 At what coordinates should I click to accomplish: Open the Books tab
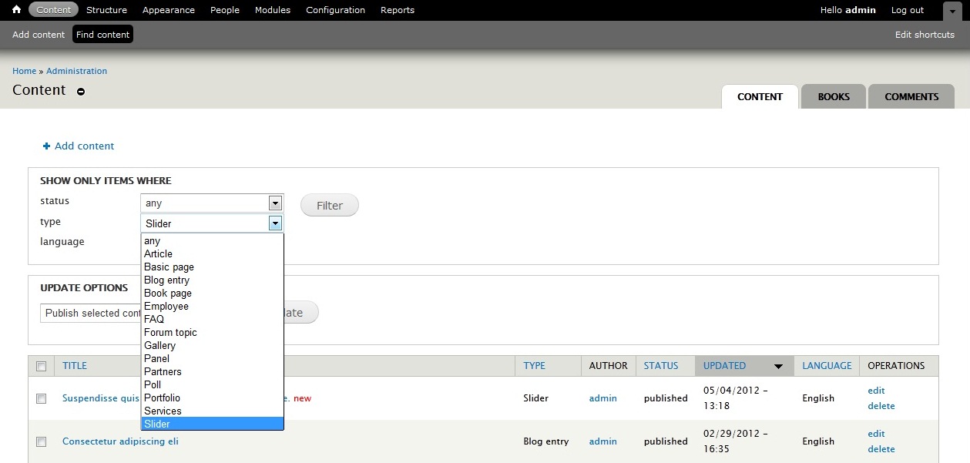coord(833,97)
